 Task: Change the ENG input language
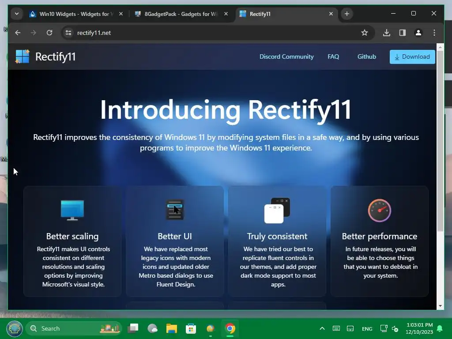(367, 328)
